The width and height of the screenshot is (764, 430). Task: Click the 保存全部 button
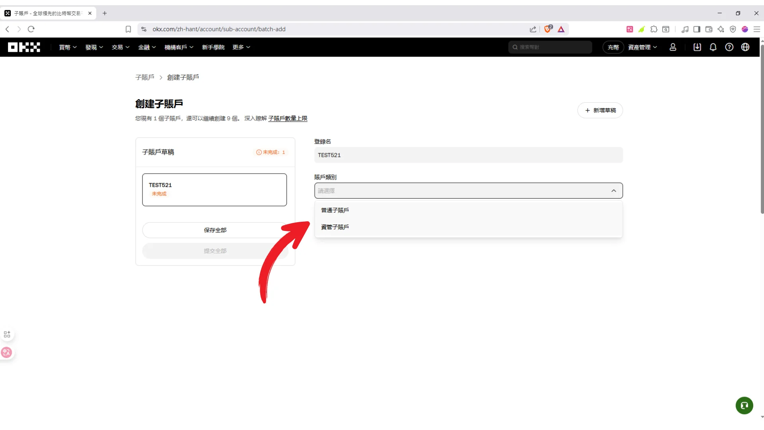pyautogui.click(x=214, y=230)
